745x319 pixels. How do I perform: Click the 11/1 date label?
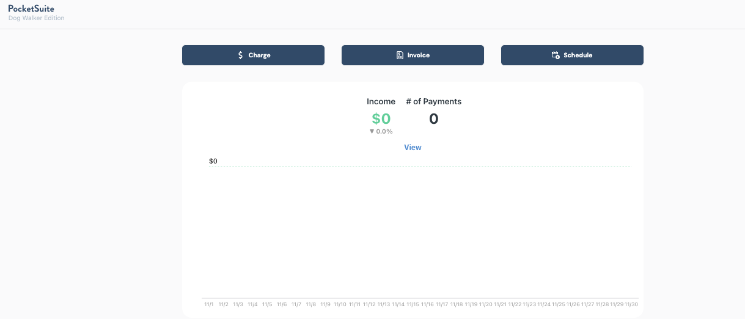click(x=209, y=304)
